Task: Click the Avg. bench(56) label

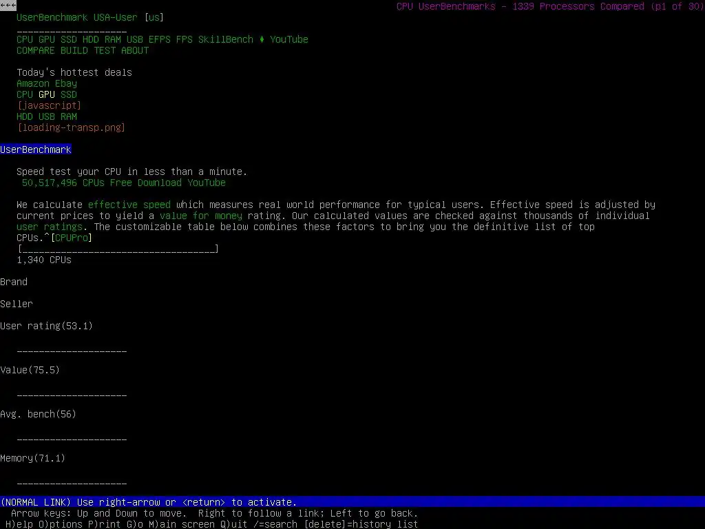Action: [x=39, y=414]
